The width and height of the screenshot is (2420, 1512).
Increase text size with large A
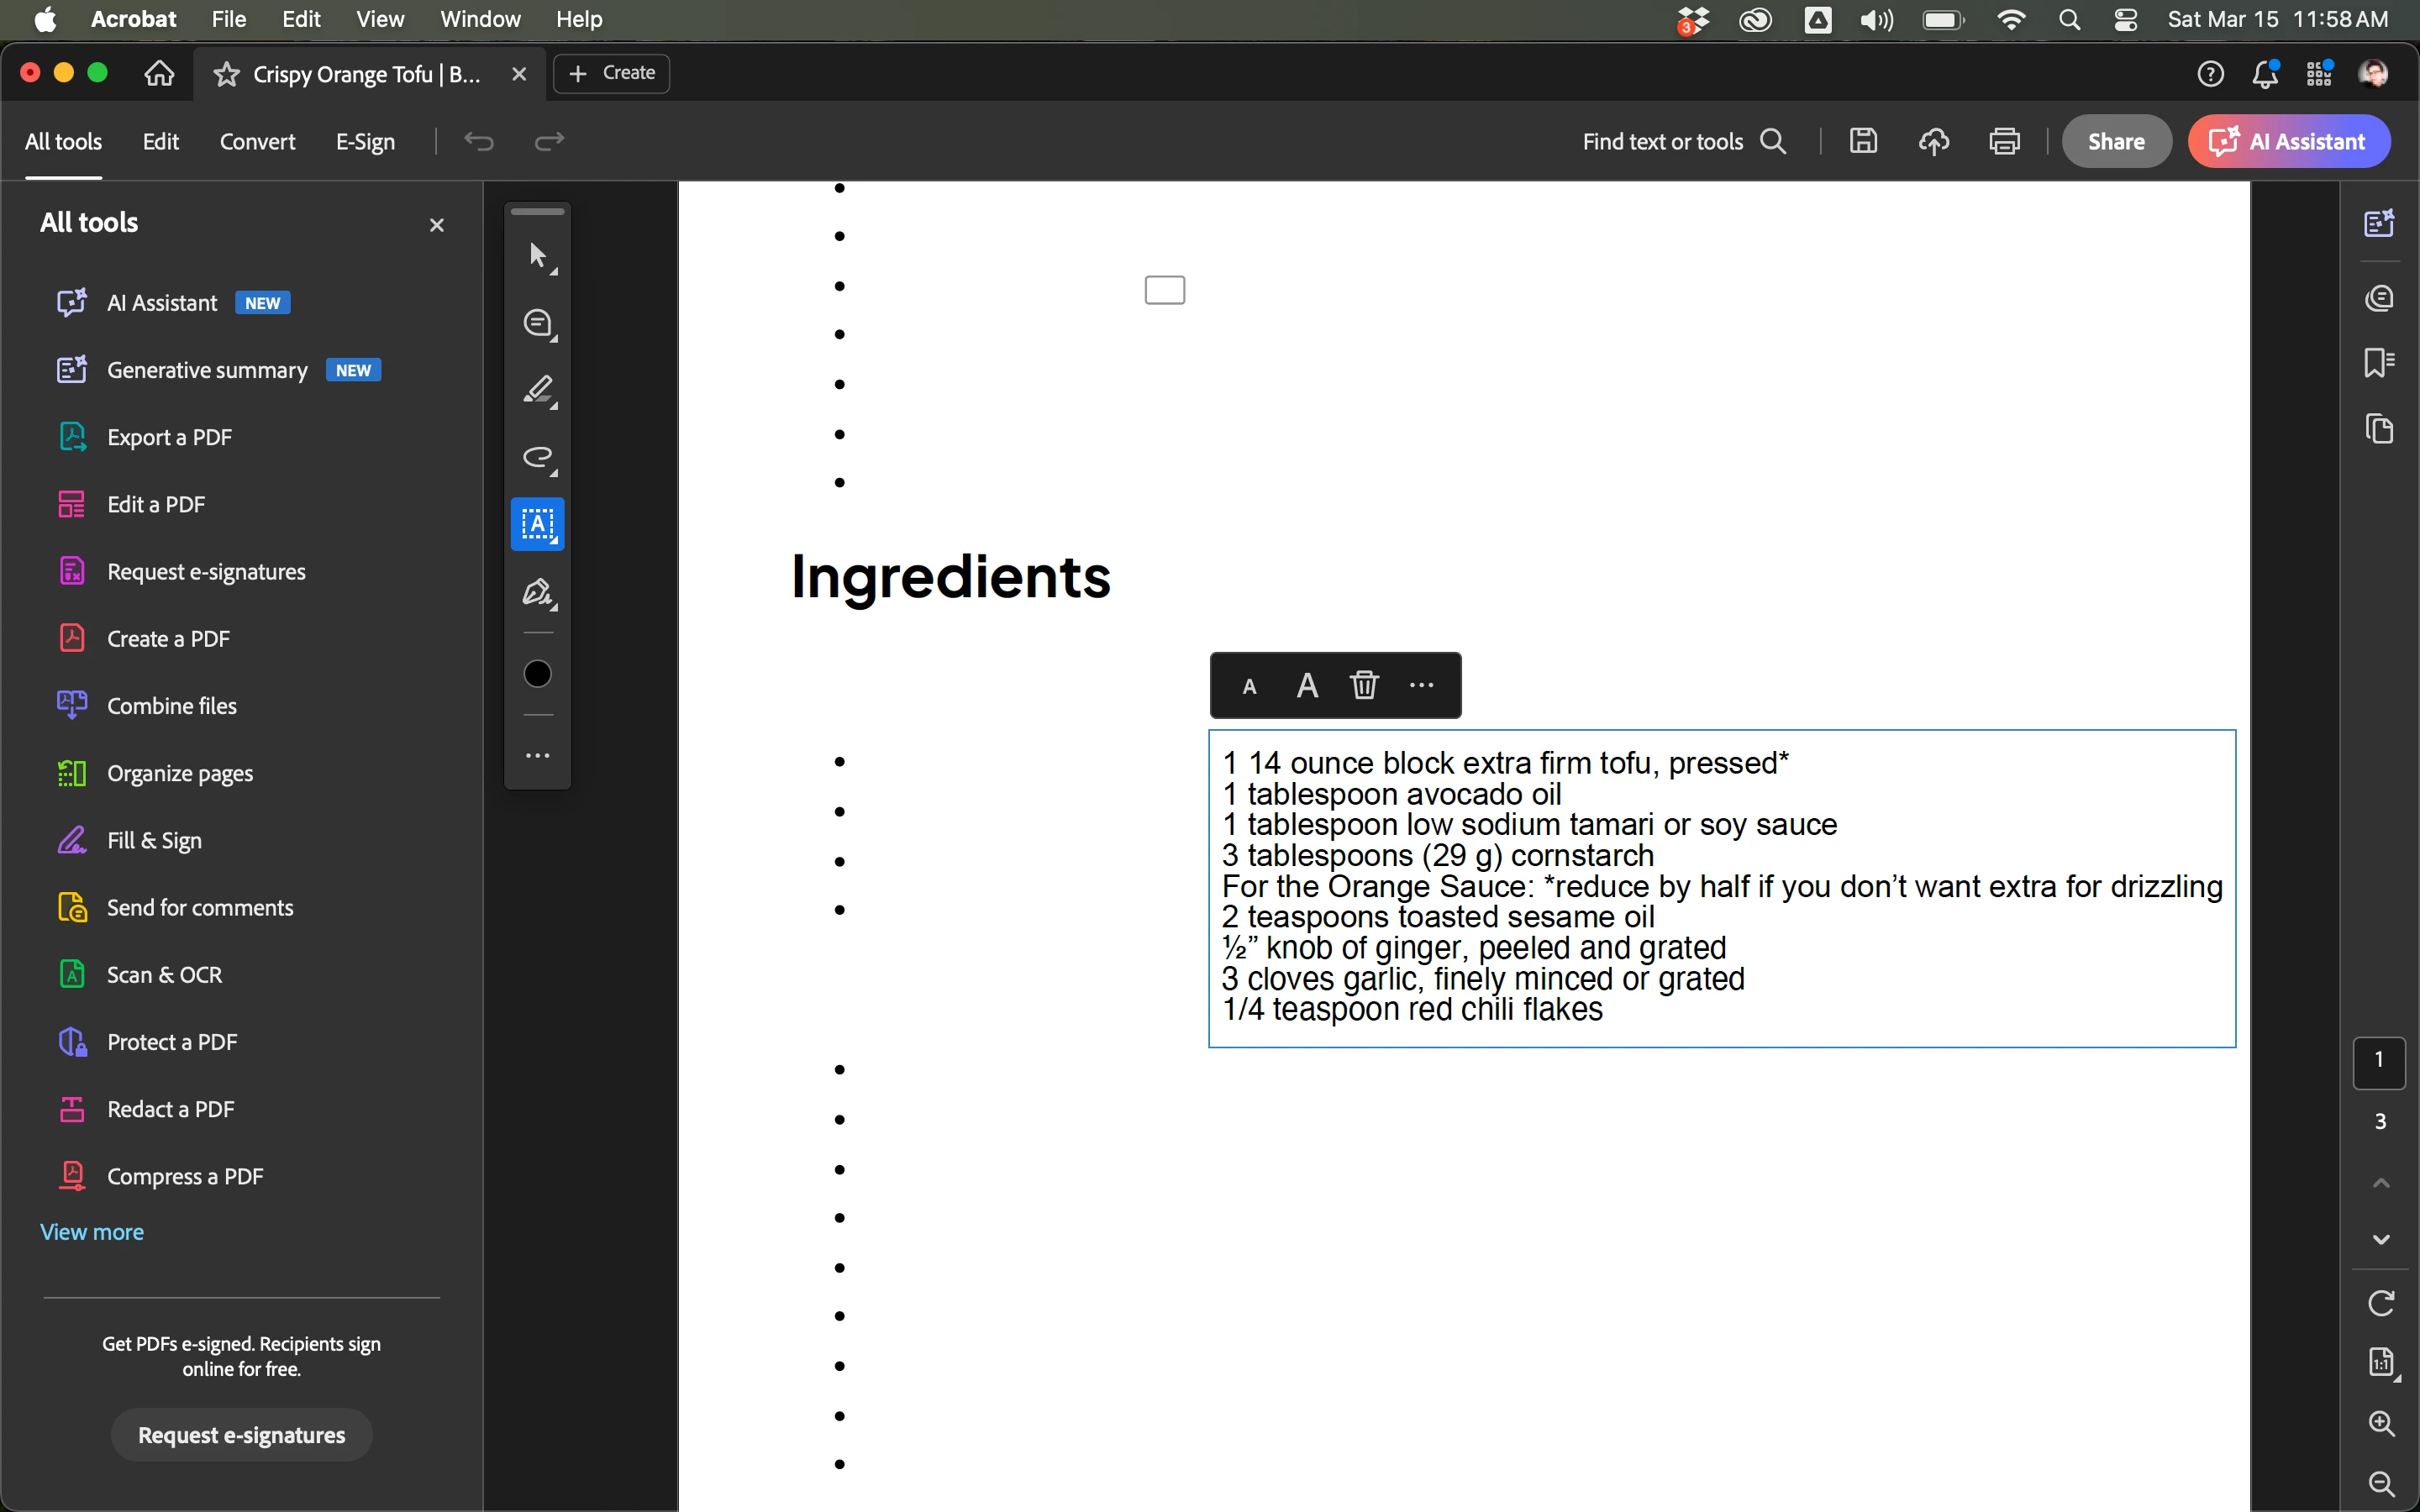[1307, 685]
